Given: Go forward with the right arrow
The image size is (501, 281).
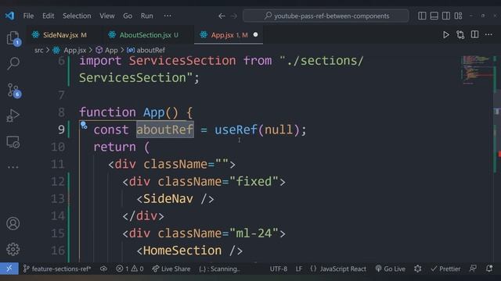Looking at the screenshot, I should 234,16.
